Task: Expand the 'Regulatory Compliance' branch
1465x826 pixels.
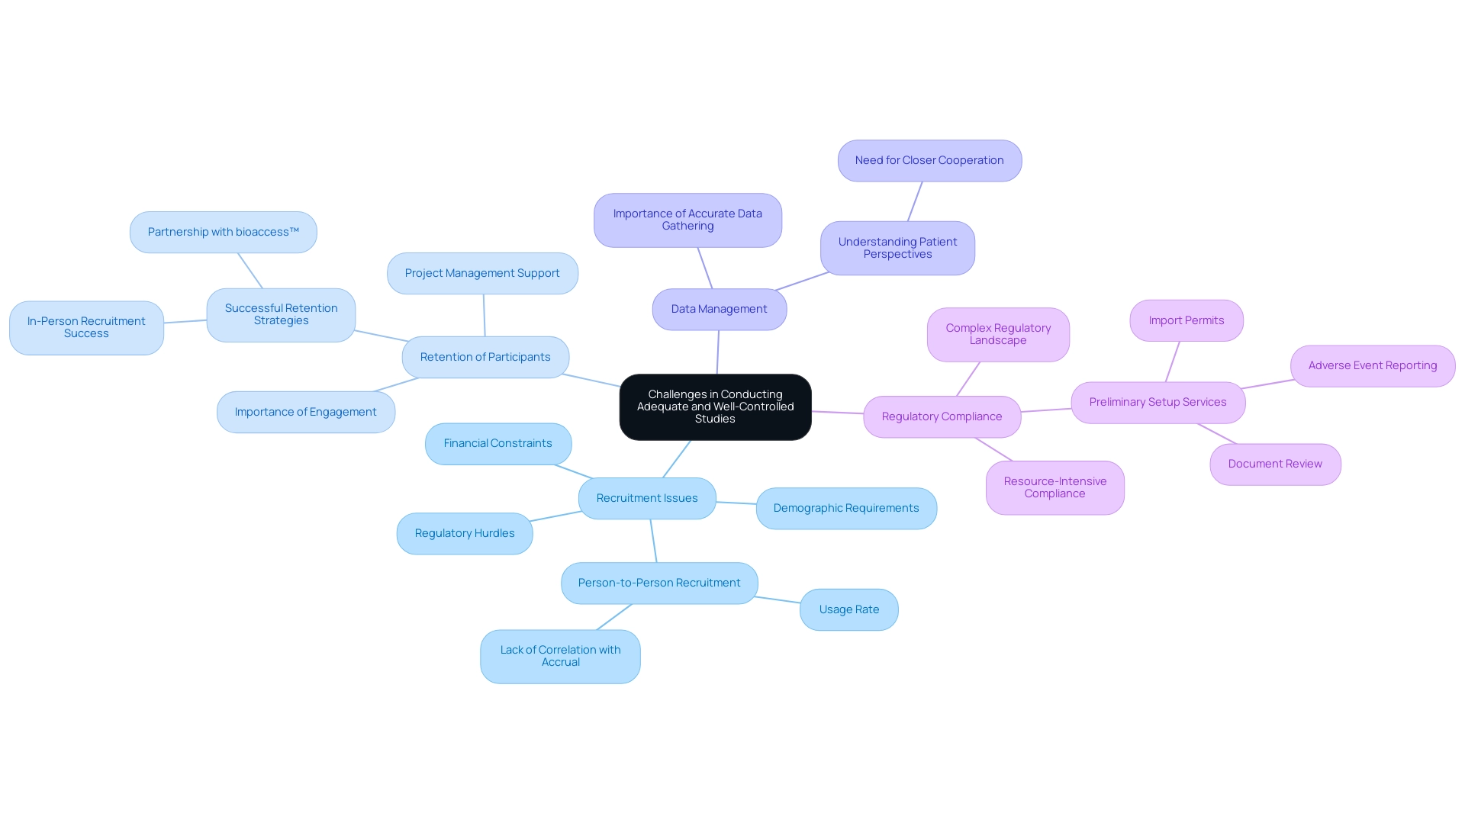Action: (940, 416)
